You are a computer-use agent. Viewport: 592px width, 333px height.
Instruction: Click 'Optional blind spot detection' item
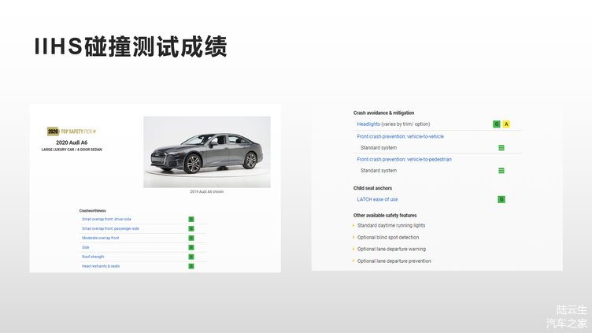pyautogui.click(x=388, y=238)
